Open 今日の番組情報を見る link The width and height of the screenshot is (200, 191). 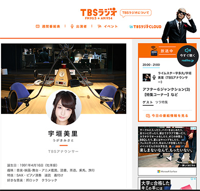point(167,116)
